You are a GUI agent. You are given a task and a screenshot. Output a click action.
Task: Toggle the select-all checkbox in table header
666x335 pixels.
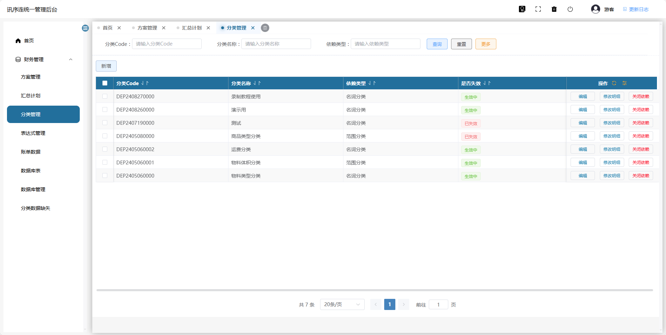[x=105, y=83]
